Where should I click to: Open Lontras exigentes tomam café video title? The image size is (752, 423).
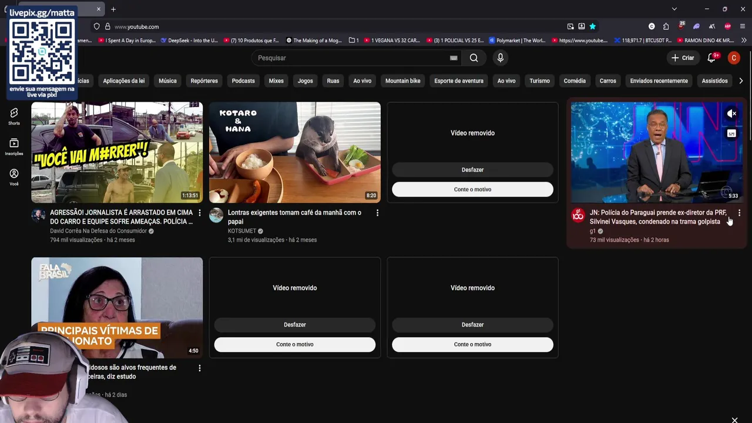click(295, 217)
